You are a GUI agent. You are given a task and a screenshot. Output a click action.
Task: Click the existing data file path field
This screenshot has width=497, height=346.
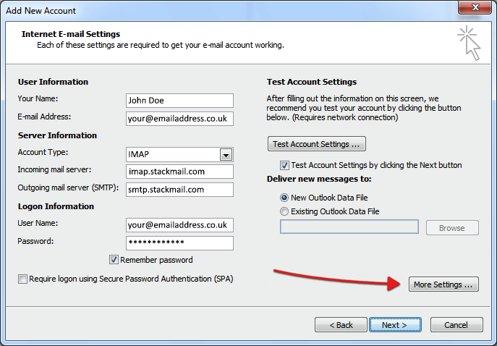[x=349, y=227]
